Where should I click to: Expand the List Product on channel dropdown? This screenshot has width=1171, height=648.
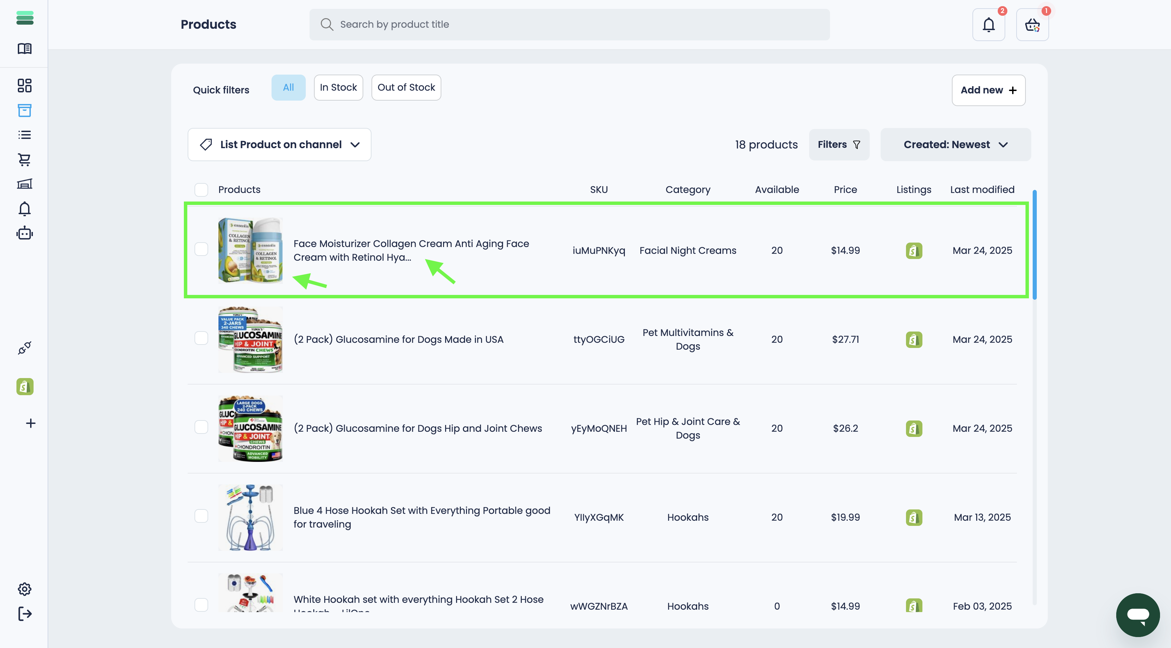point(279,144)
